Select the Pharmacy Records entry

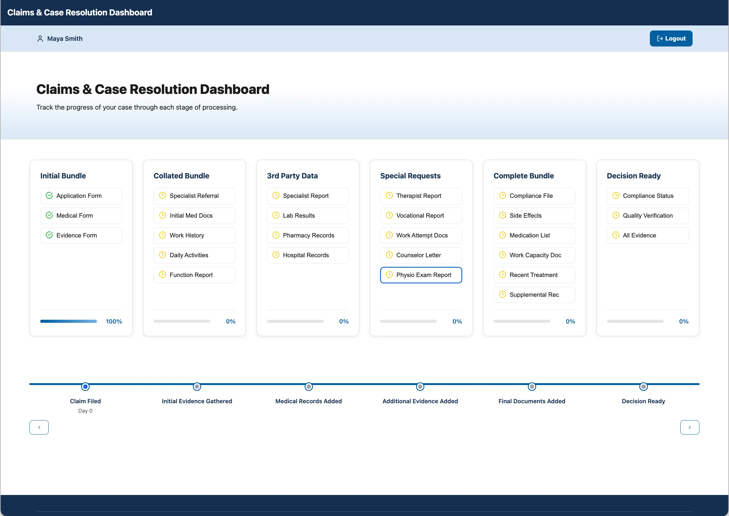coord(307,236)
